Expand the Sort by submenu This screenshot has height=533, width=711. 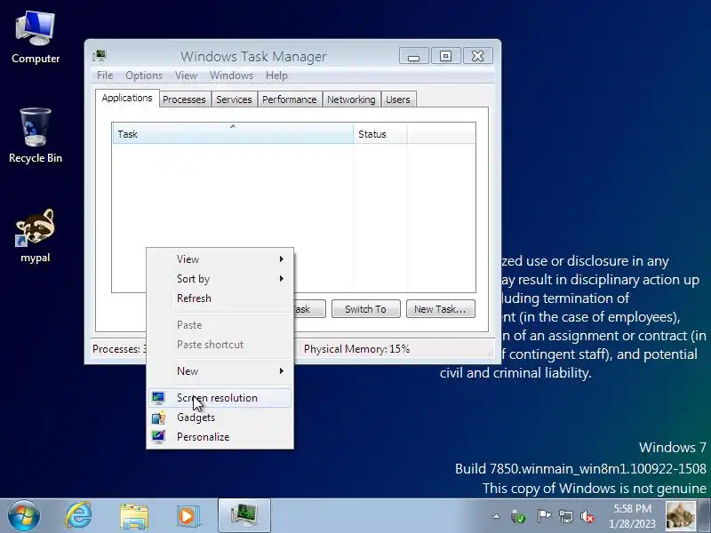click(220, 279)
